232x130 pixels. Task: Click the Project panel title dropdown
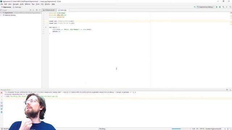pos(4,10)
